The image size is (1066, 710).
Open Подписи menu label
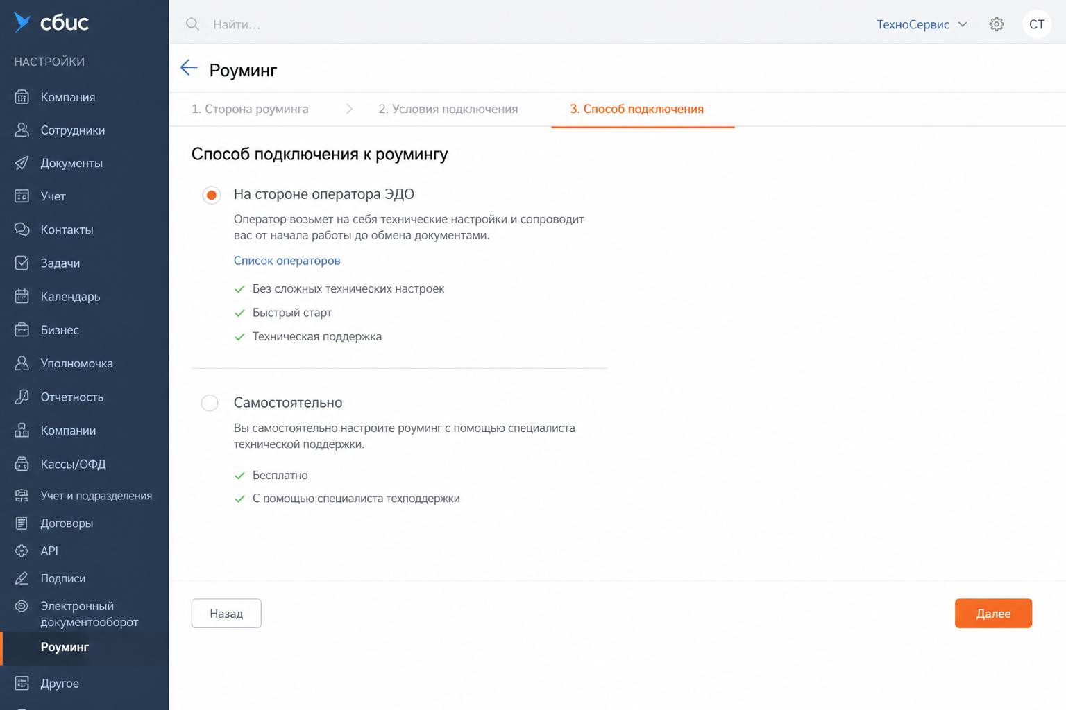(63, 578)
